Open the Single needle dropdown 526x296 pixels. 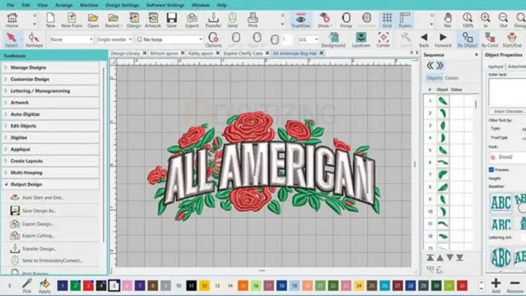(114, 40)
